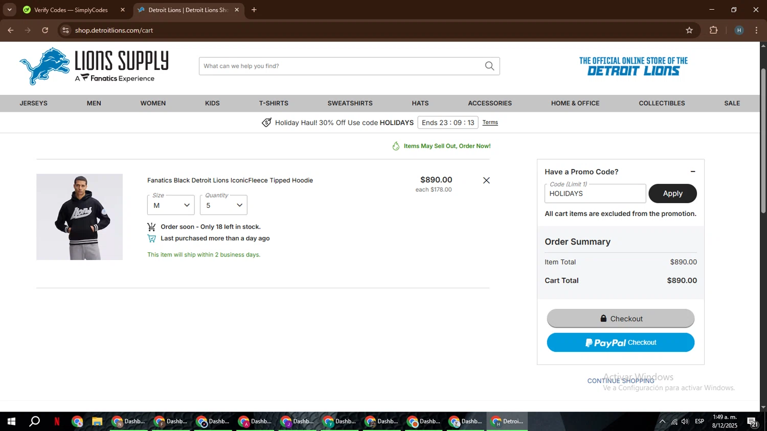The height and width of the screenshot is (431, 767).
Task: Open the KIDS menu
Action: click(212, 103)
